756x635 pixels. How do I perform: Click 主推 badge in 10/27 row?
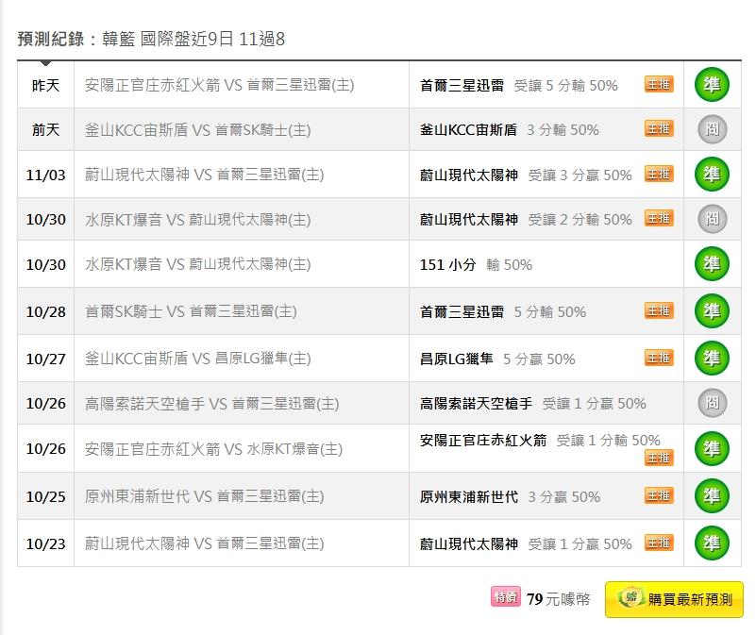(659, 358)
